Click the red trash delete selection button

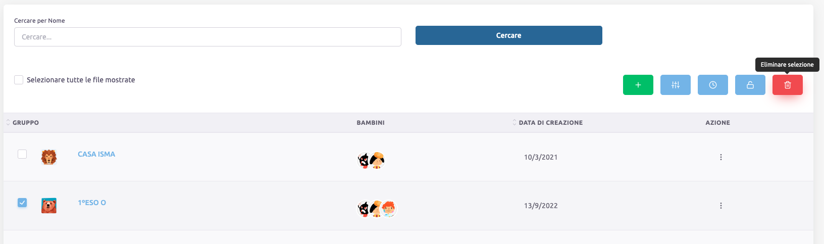point(787,85)
